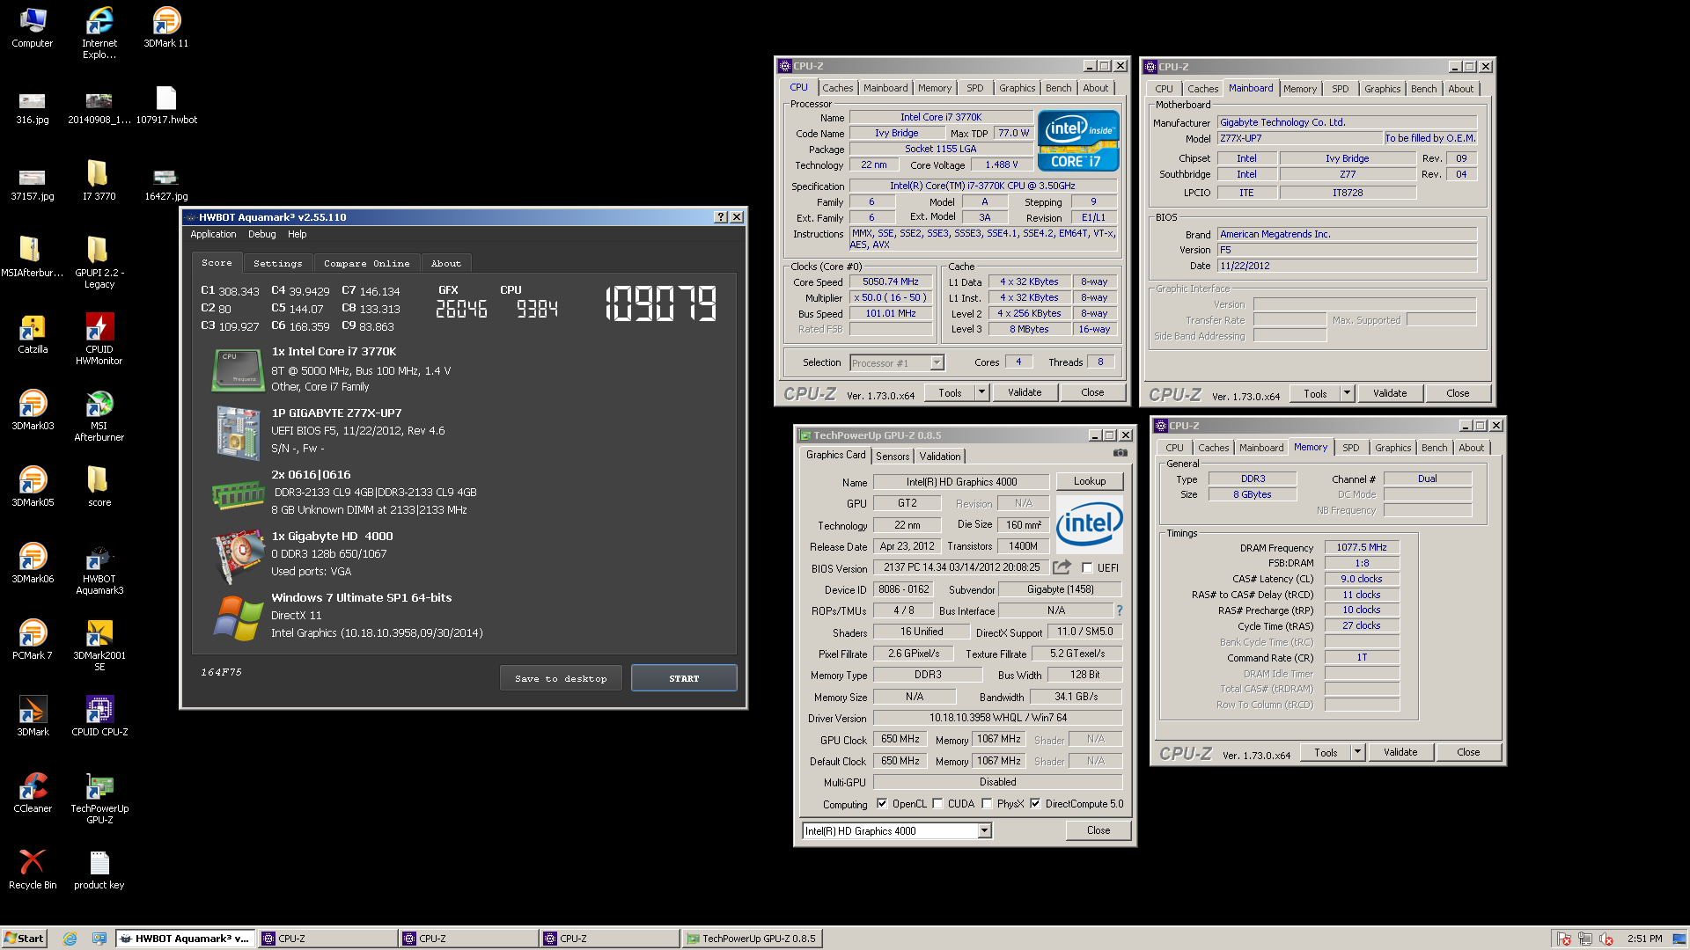Click the Close button in GPU-Z

(x=1098, y=830)
